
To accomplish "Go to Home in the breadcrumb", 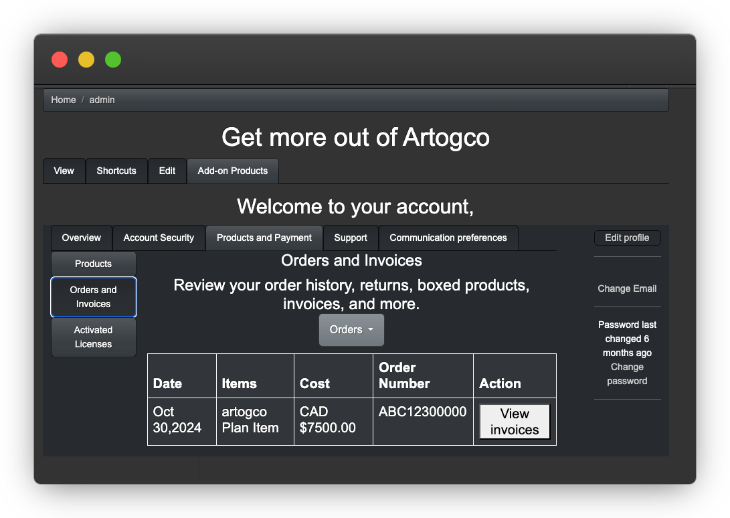I will click(x=64, y=100).
